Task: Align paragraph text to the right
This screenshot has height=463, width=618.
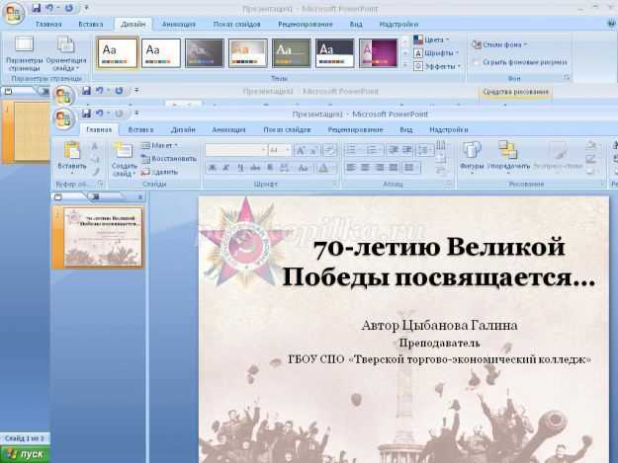Action: coord(379,168)
